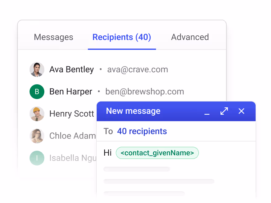271x203 pixels.
Task: Click ben@brewshop.com email address
Action: pos(145,91)
